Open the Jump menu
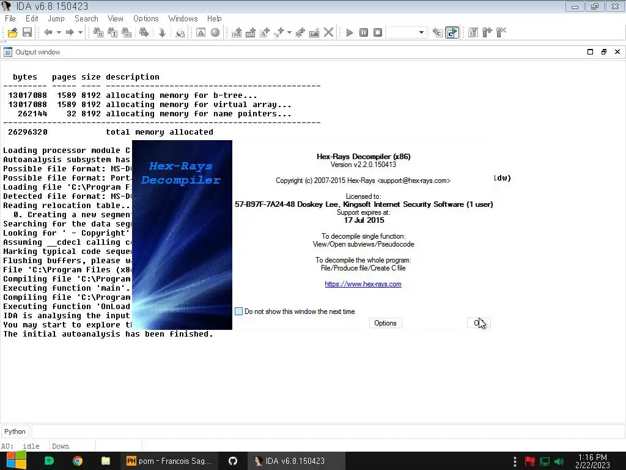This screenshot has width=626, height=470. 56,18
